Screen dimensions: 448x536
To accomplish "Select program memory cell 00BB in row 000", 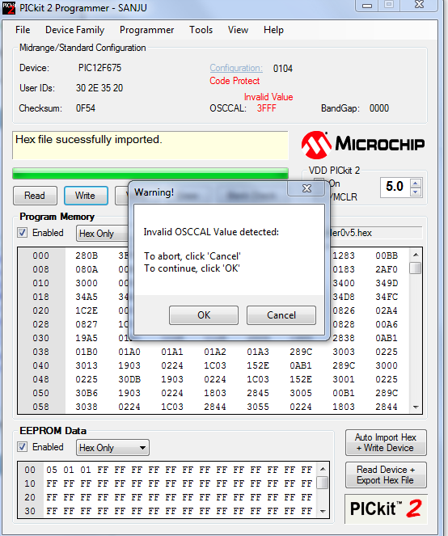I will pyautogui.click(x=387, y=255).
